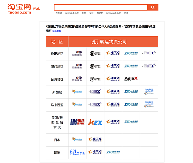
Task: Click the 地区 table header
Action: (x=57, y=42)
